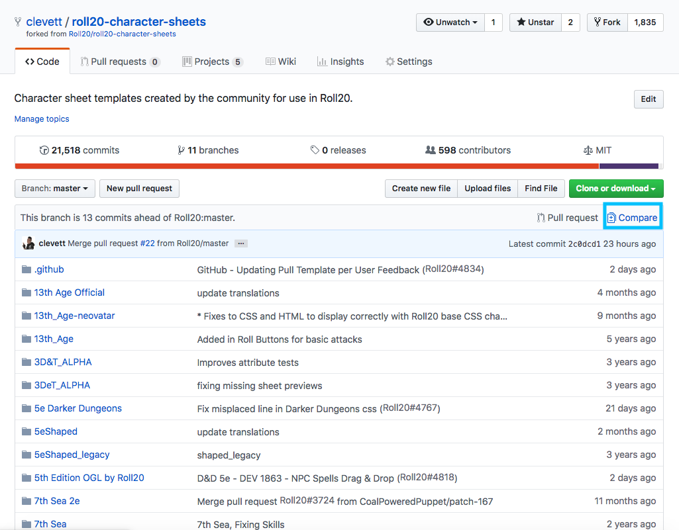The width and height of the screenshot is (679, 530).
Task: Open releases via the tag icon
Action: (315, 150)
